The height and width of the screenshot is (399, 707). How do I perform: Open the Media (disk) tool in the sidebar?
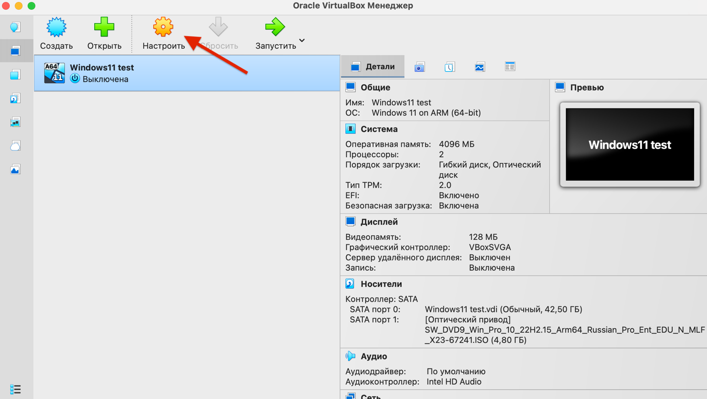(x=15, y=99)
